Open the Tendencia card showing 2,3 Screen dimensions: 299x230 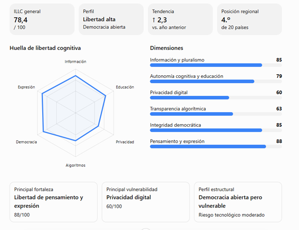tap(180, 19)
